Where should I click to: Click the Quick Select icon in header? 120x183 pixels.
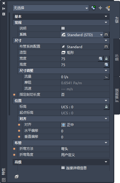[x=108, y=8]
